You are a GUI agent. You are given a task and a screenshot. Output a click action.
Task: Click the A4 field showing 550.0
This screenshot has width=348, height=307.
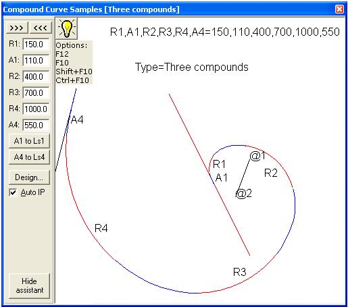(36, 125)
